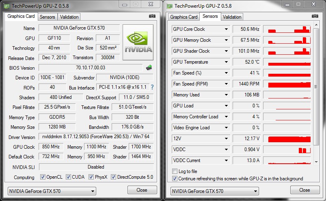Screen dimensions: 326x201
Task: Open the Memory Controller Load dropdown
Action: (226, 117)
